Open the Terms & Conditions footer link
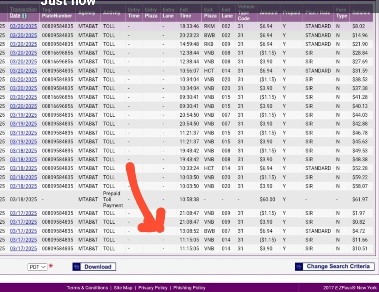The image size is (379, 292). [x=87, y=288]
